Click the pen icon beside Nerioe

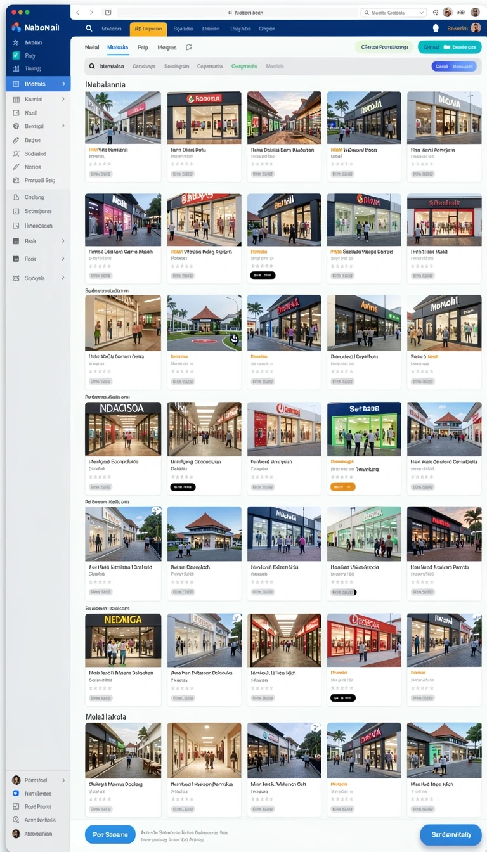16,167
